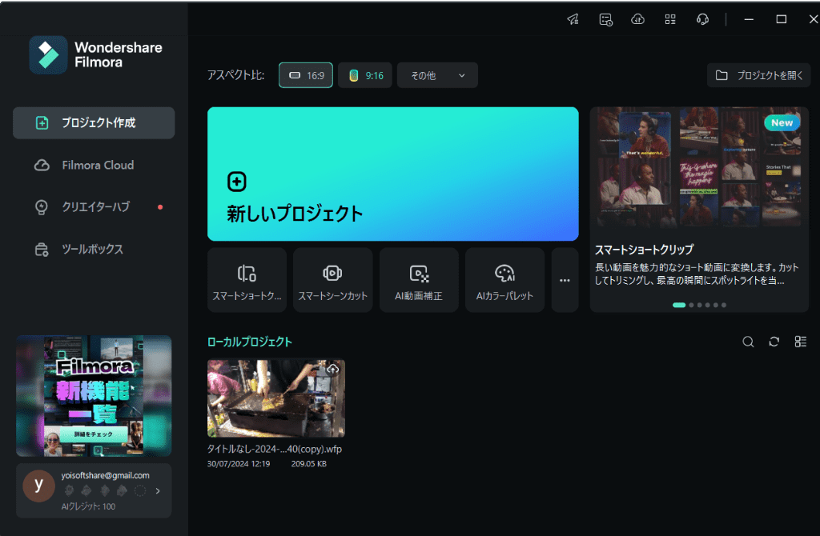Image resolution: width=820 pixels, height=536 pixels.
Task: Open クリエイターハブ in the sidebar
Action: point(94,207)
